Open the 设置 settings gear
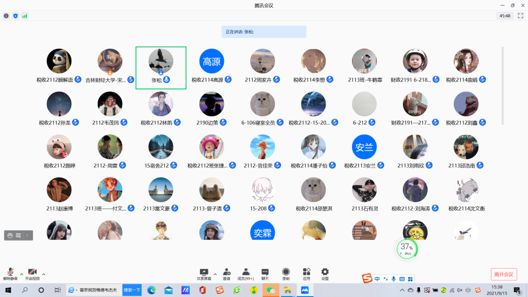 (325, 274)
